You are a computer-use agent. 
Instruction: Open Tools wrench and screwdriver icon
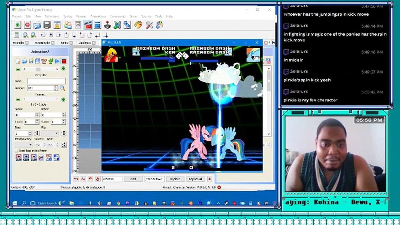[149, 25]
